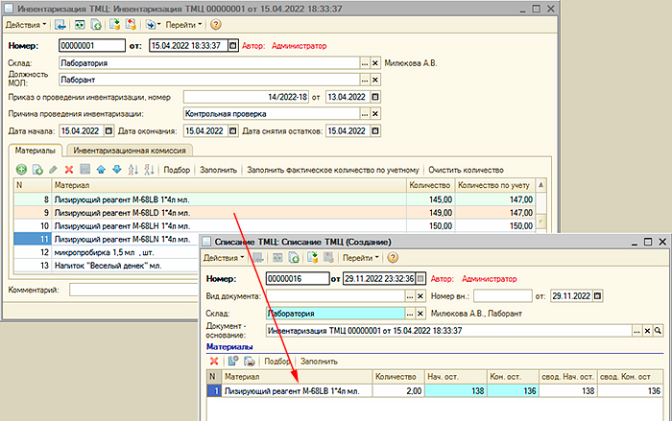The image size is (672, 421).
Task: Click the Sort descending icon in materials toolbar
Action: point(147,169)
